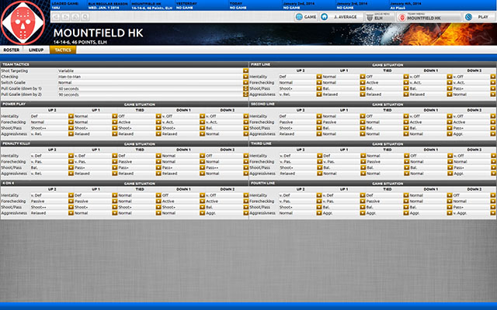Image resolution: width=497 pixels, height=310 pixels.
Task: Open the Switch Goalie dropdown
Action: pos(245,83)
